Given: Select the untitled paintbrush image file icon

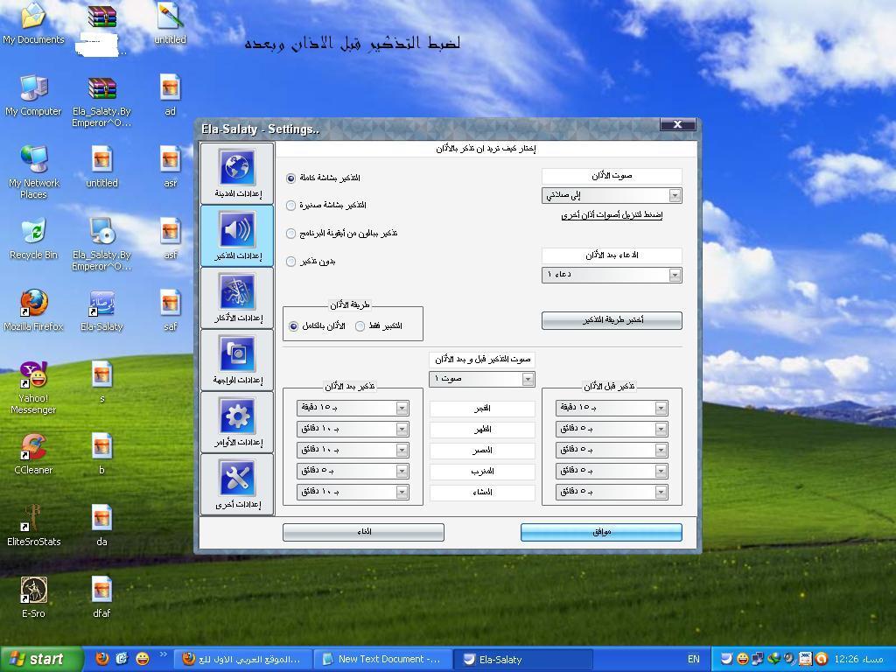Looking at the screenshot, I should point(171,24).
